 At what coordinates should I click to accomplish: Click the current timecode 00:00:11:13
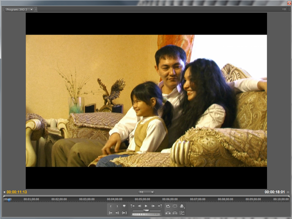click(17, 192)
